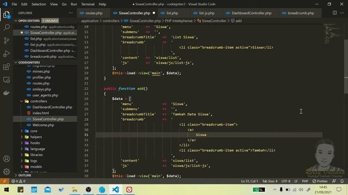Click the add method breadcrumb segment
The width and height of the screenshot is (348, 195).
pos(237,21)
